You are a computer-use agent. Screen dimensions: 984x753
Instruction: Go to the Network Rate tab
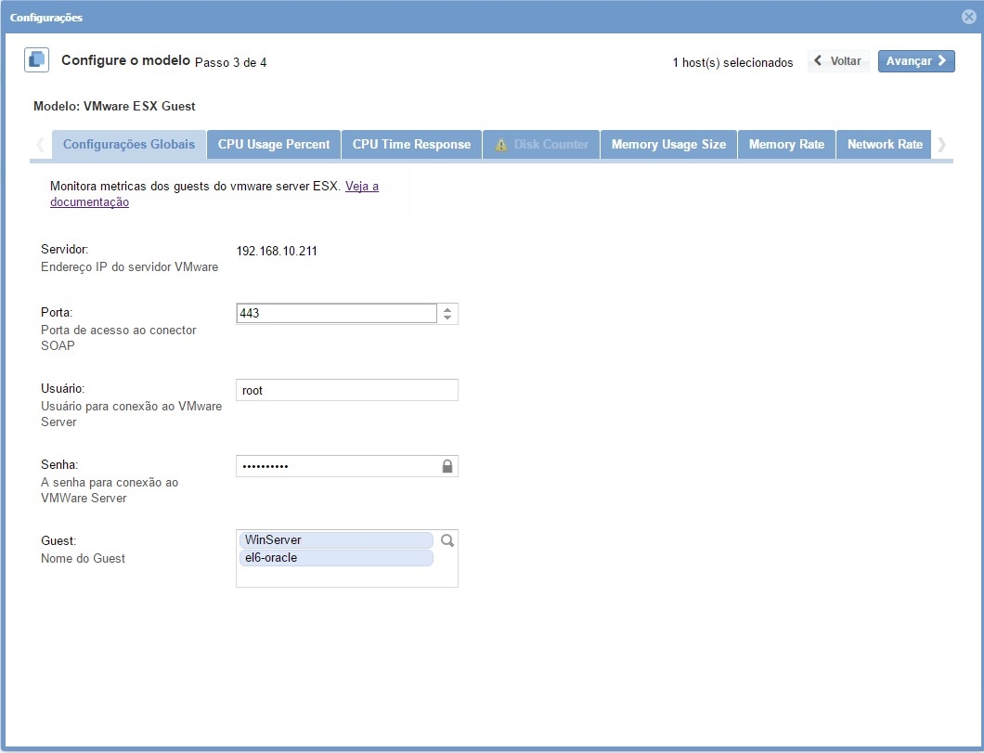(885, 145)
